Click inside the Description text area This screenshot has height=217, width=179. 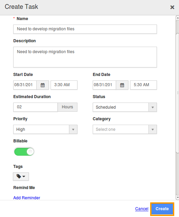[85, 57]
